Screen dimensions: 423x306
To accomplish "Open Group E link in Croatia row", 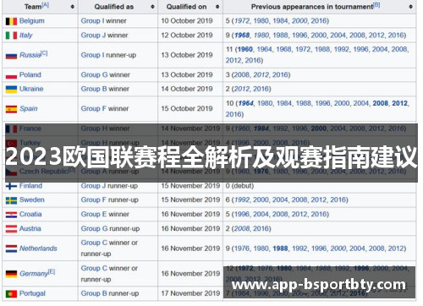I will pyautogui.click(x=94, y=215).
